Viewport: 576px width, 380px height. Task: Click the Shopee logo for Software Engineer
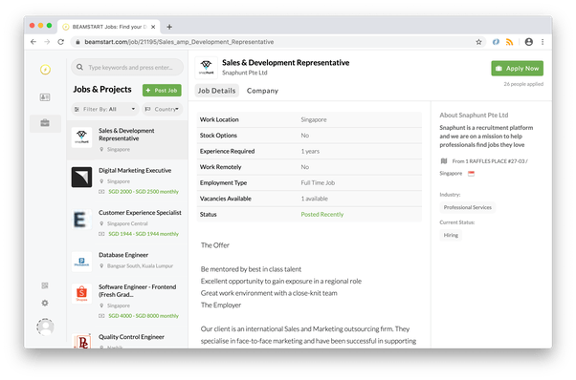click(81, 293)
